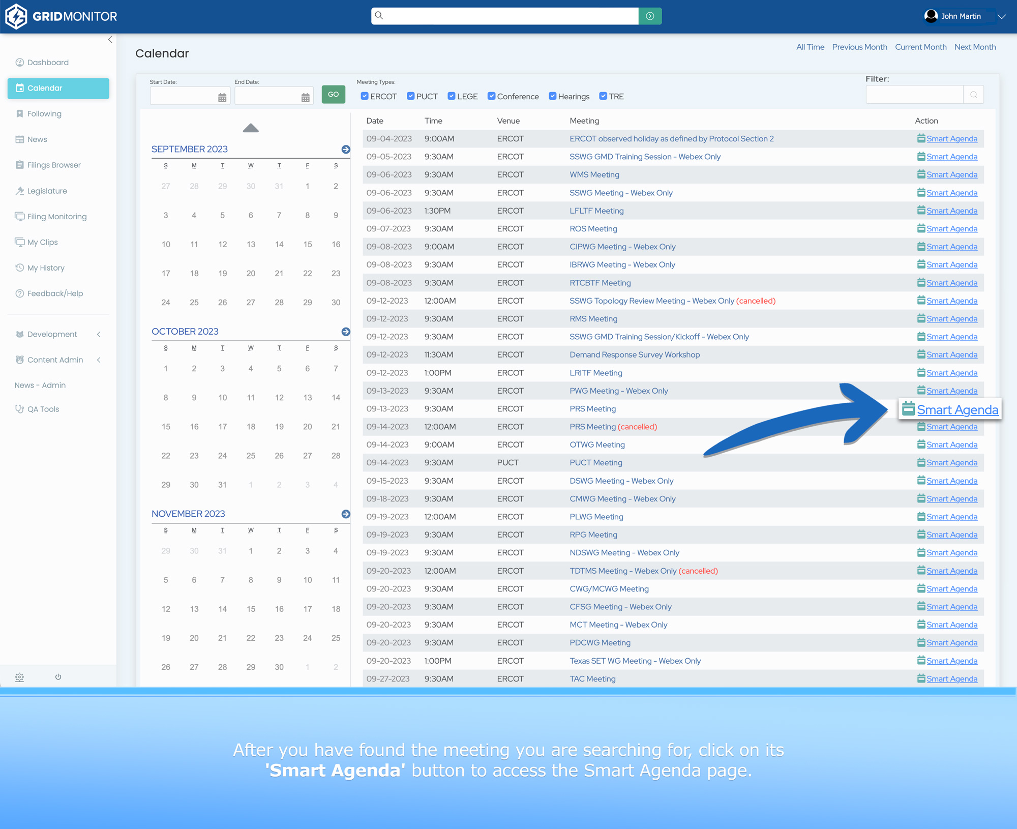Open Smart Agenda for ROS Meeting
This screenshot has height=829, width=1017.
pyautogui.click(x=951, y=229)
